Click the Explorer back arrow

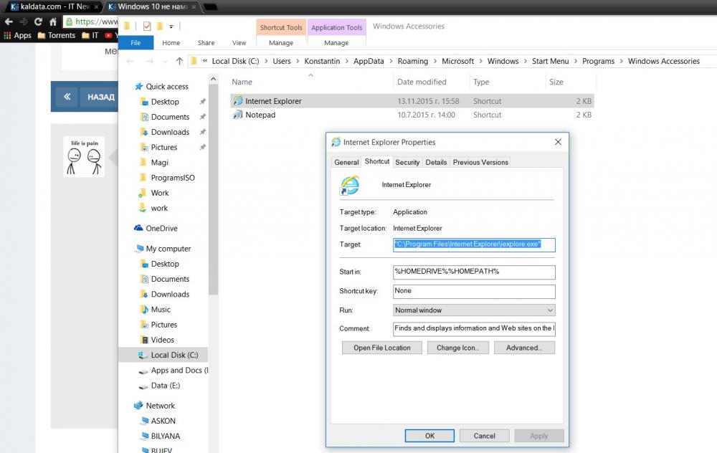coord(130,61)
